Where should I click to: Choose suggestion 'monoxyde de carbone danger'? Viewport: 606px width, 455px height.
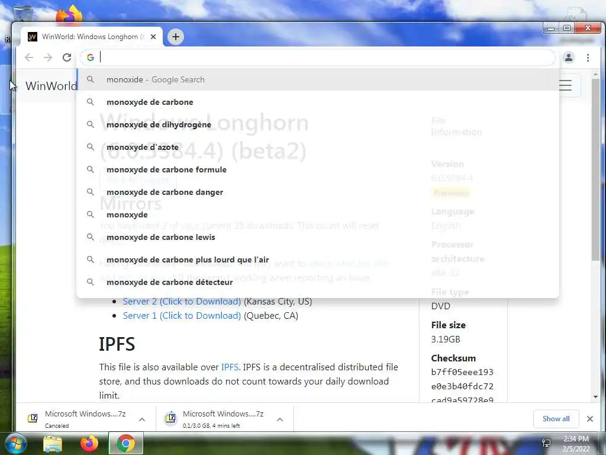[x=318, y=192]
